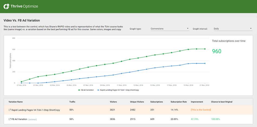Click the [This is the Control] label

tap(201, 110)
